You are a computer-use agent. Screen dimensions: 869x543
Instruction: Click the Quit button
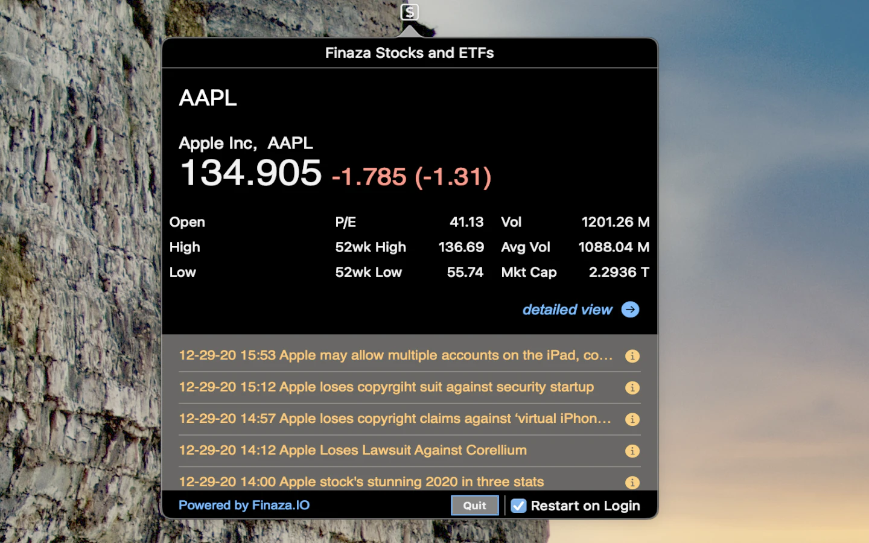(x=475, y=506)
